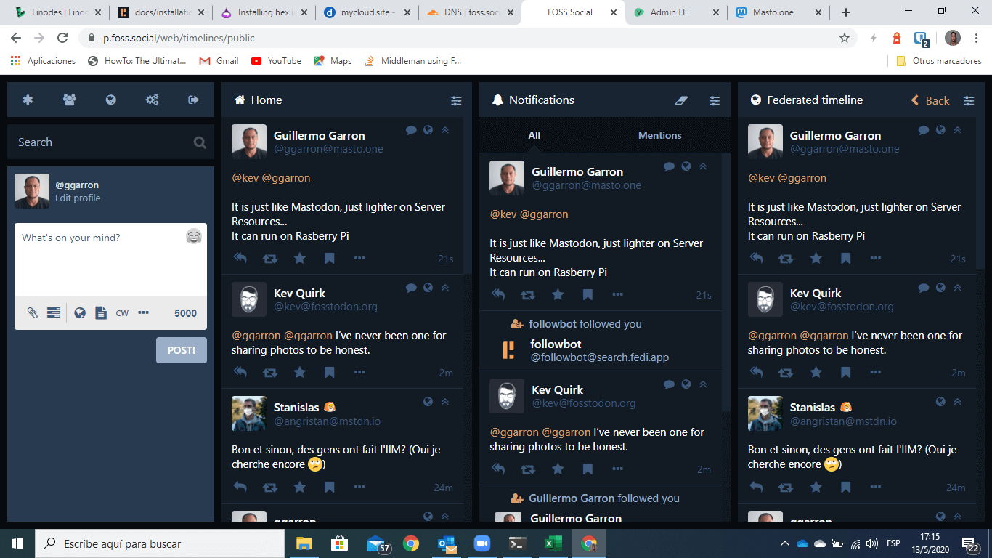This screenshot has height=558, width=992.
Task: Open Excel from Windows taskbar
Action: (554, 543)
